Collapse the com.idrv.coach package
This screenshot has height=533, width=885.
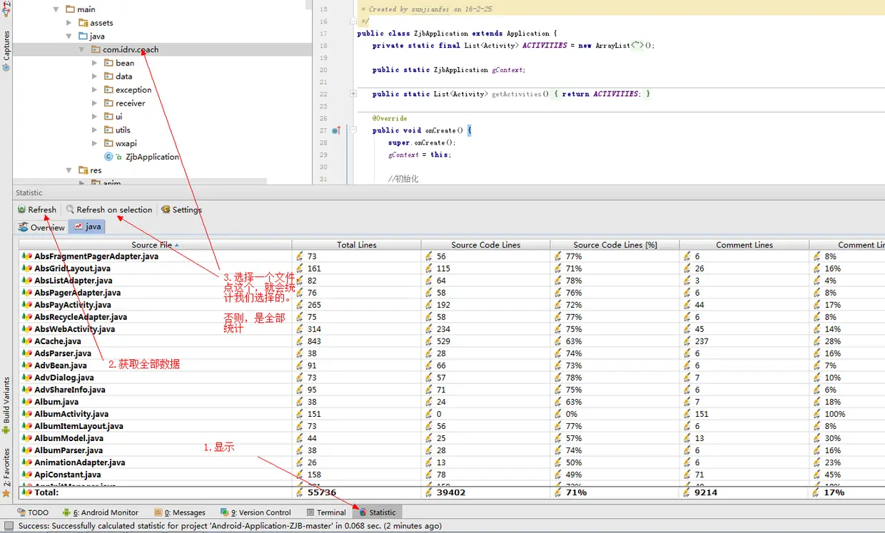82,50
